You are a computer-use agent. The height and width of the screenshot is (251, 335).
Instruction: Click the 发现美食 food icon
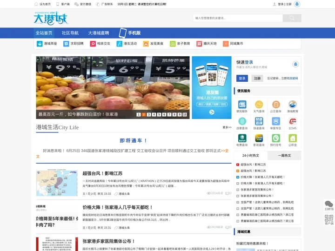tap(146, 44)
